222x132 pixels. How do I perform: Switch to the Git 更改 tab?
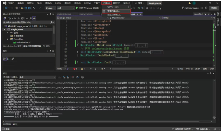point(46,46)
